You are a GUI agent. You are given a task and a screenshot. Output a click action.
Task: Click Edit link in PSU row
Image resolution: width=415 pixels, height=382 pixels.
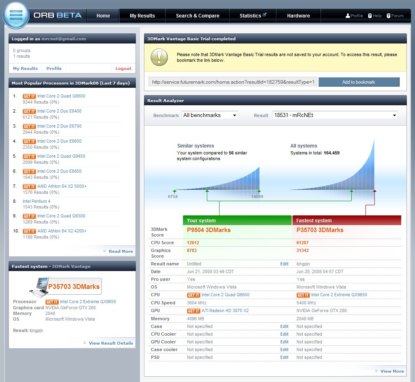[x=284, y=357]
